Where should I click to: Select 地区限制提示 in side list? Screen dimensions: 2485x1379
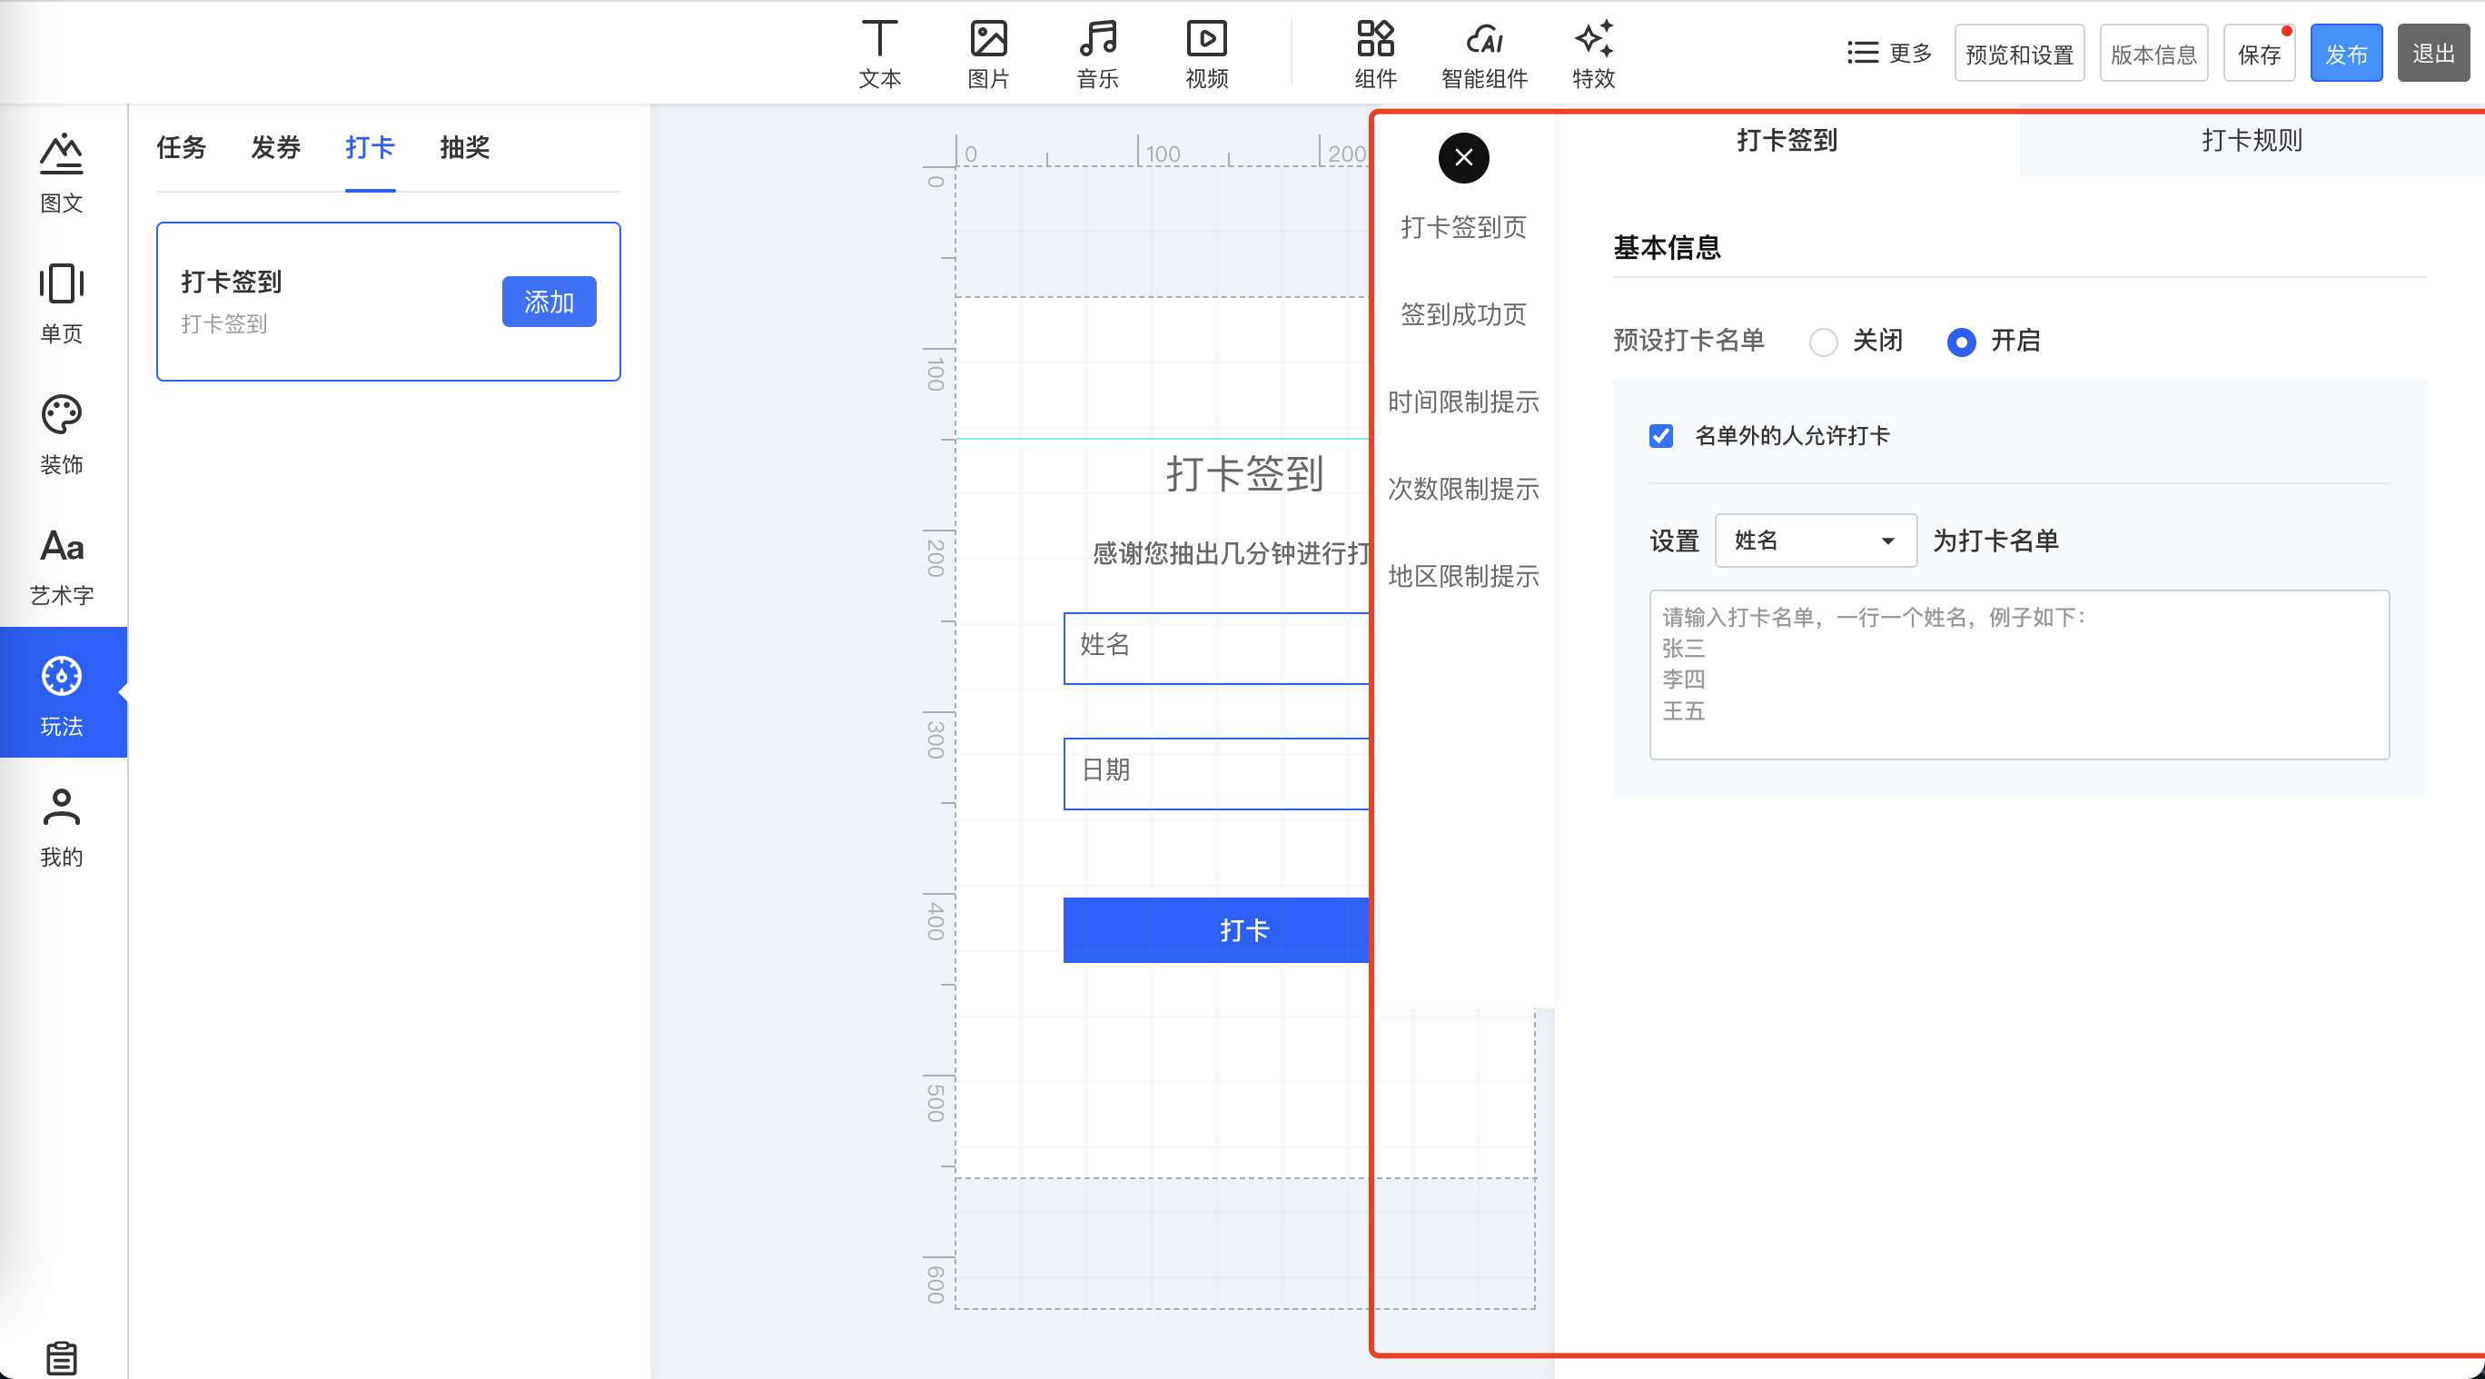pos(1462,576)
